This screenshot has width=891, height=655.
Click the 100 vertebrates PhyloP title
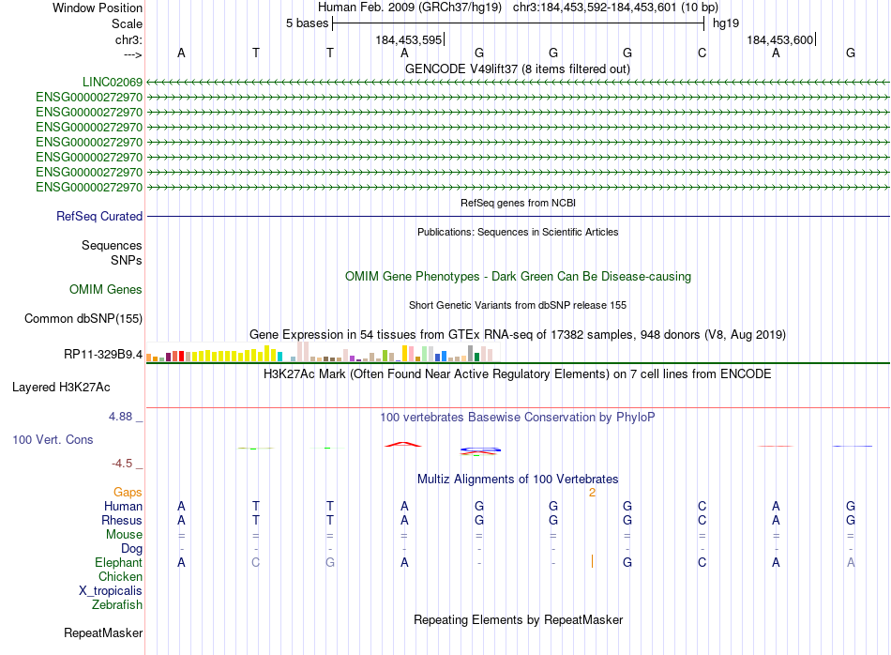point(518,418)
